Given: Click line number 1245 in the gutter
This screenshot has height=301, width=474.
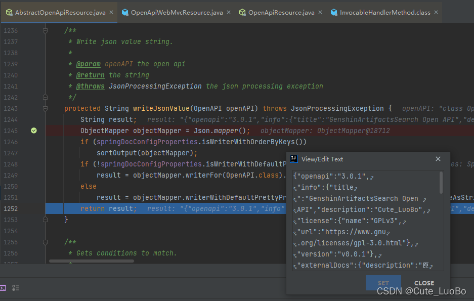Looking at the screenshot, I should tap(11, 131).
